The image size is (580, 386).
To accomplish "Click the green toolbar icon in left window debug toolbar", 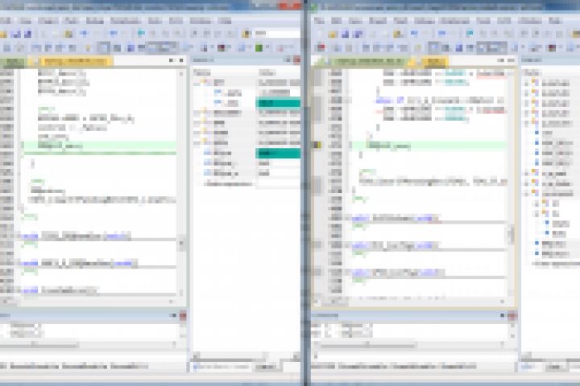I will pos(259,47).
